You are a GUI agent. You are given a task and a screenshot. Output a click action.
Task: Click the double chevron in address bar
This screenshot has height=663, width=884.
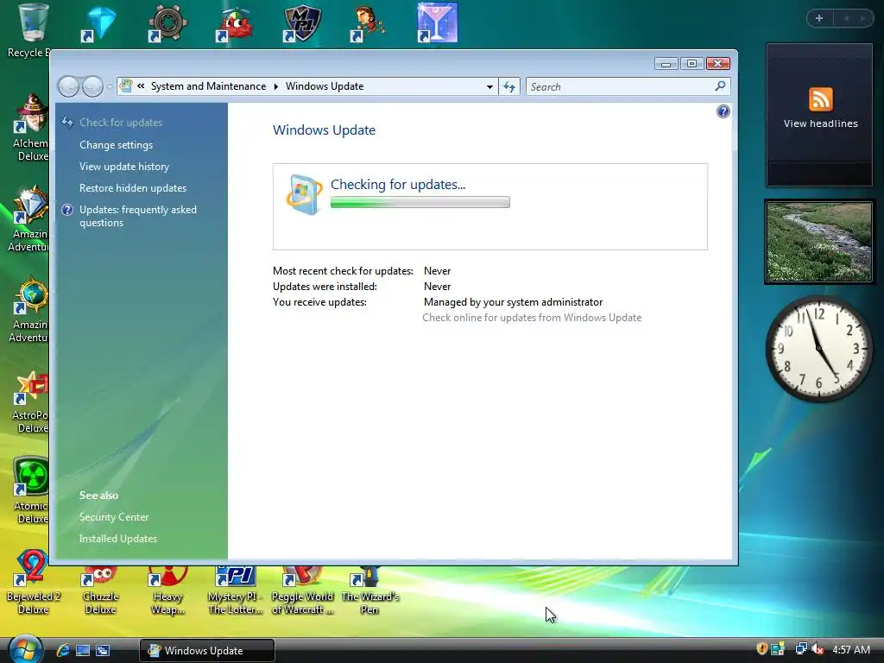[x=141, y=85]
